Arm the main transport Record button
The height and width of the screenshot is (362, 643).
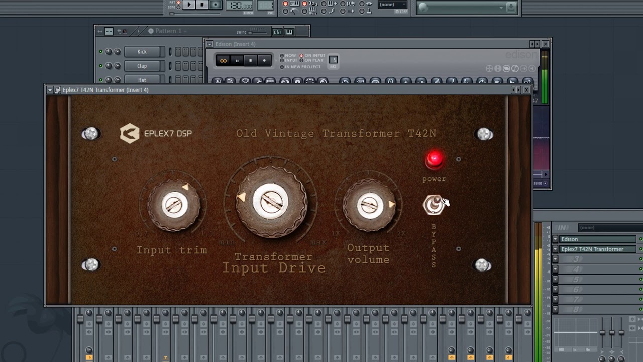click(x=215, y=5)
